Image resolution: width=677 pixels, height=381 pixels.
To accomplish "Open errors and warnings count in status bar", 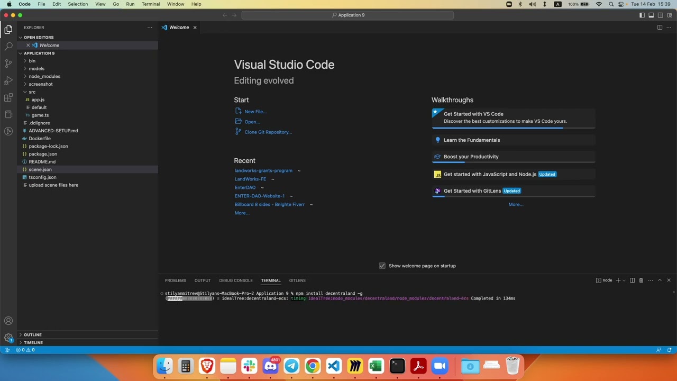I will (x=25, y=350).
